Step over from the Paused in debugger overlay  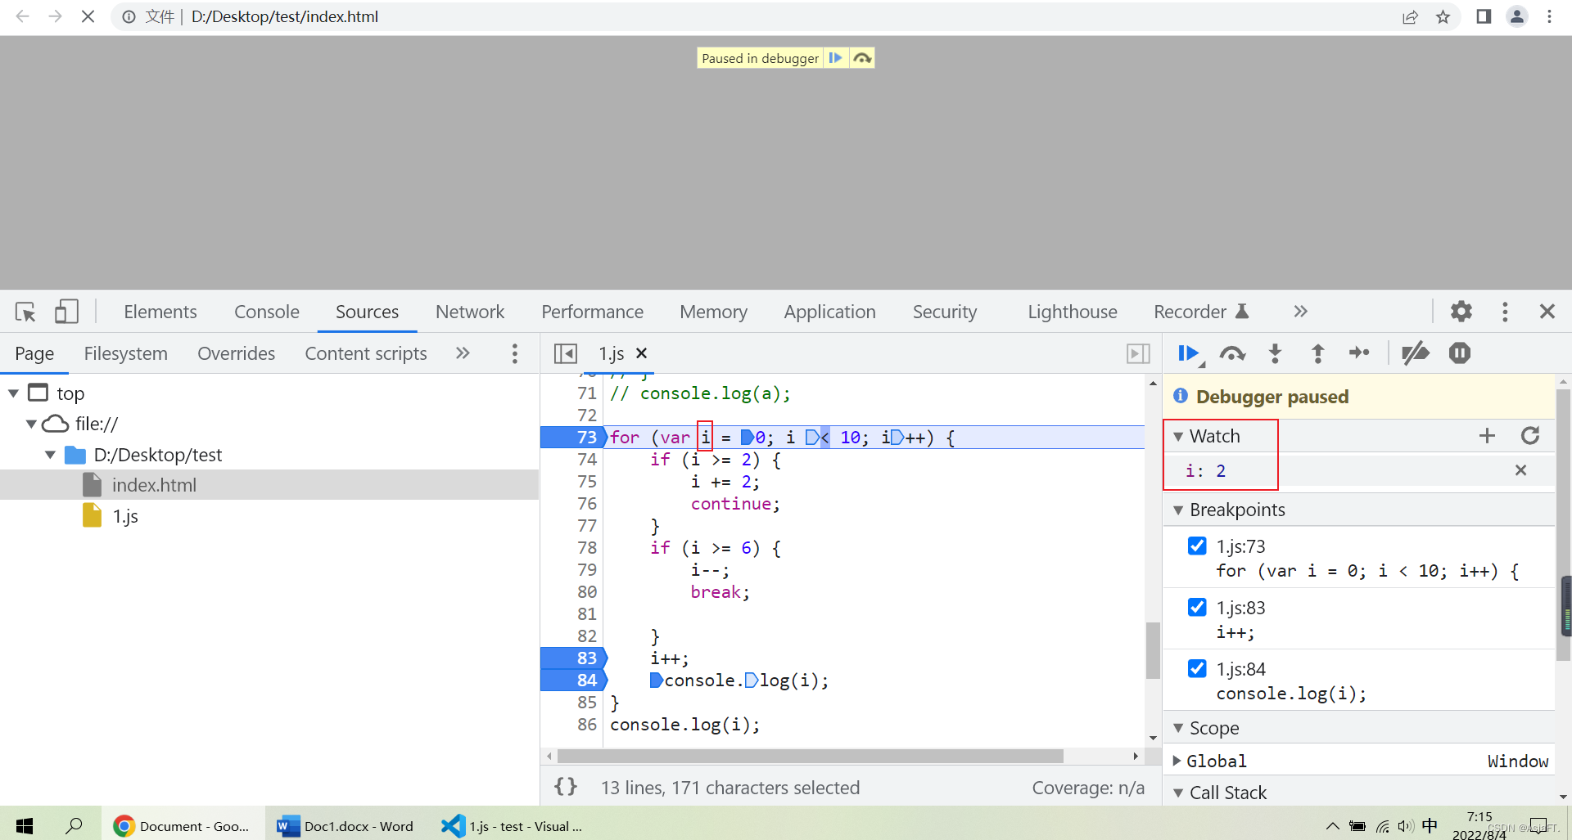(862, 58)
